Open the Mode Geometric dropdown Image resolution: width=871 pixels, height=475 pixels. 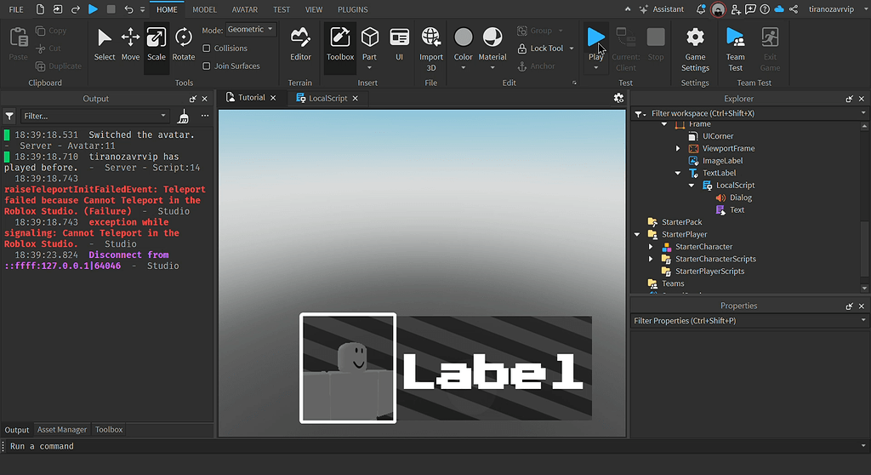tap(251, 30)
